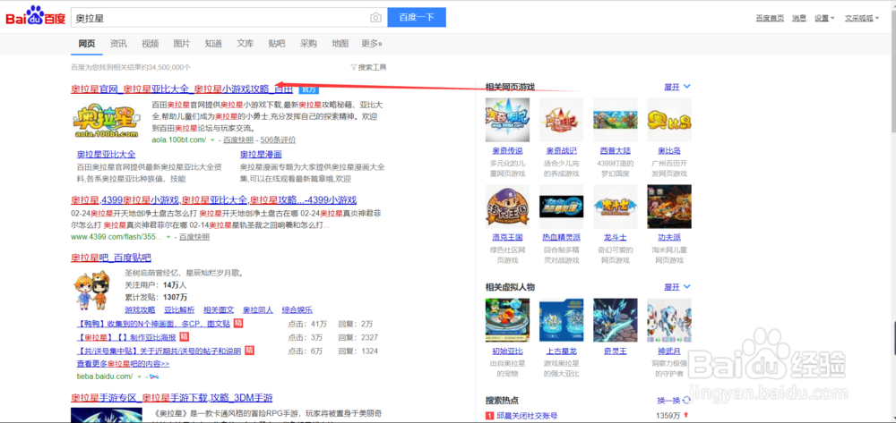Image resolution: width=896 pixels, height=423 pixels.
Task: Switch to the 图片 tab
Action: tap(182, 43)
